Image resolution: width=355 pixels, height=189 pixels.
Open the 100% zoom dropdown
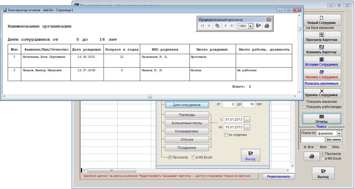pyautogui.click(x=250, y=26)
